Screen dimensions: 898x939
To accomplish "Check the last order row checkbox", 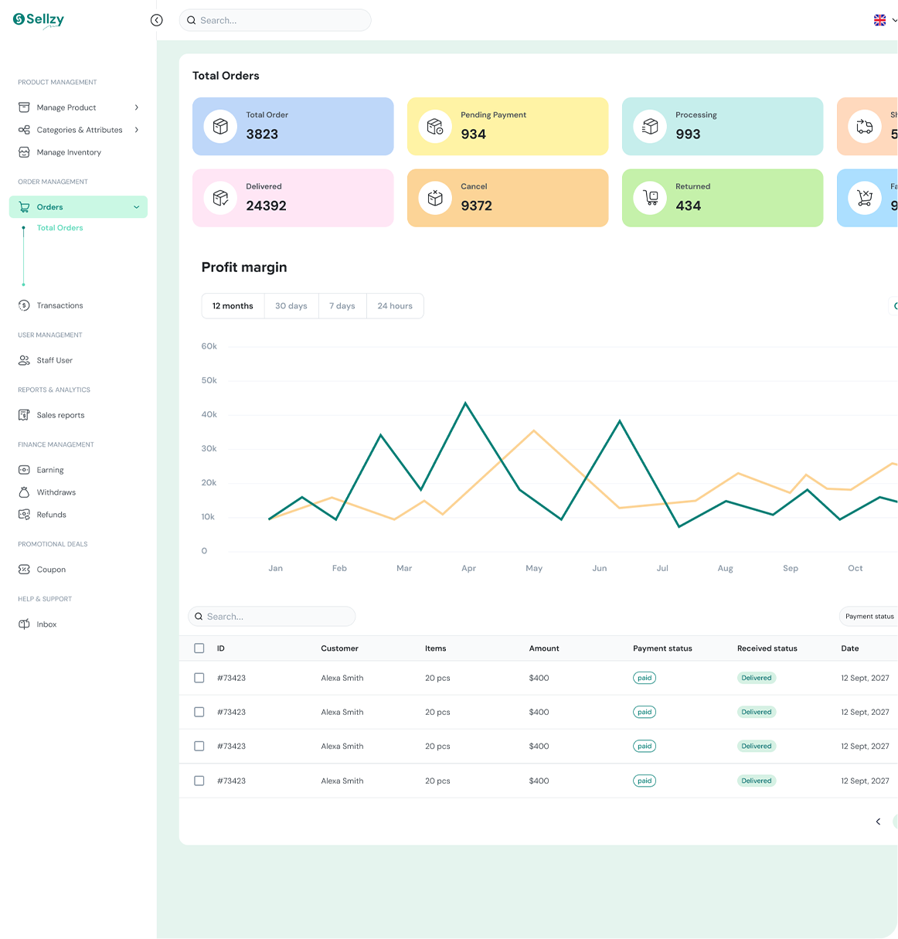I will click(x=199, y=781).
